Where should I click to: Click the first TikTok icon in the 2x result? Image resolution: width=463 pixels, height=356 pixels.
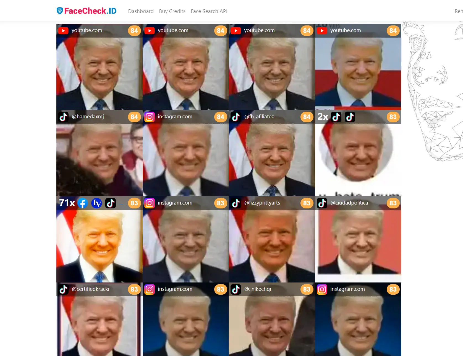[x=336, y=117]
